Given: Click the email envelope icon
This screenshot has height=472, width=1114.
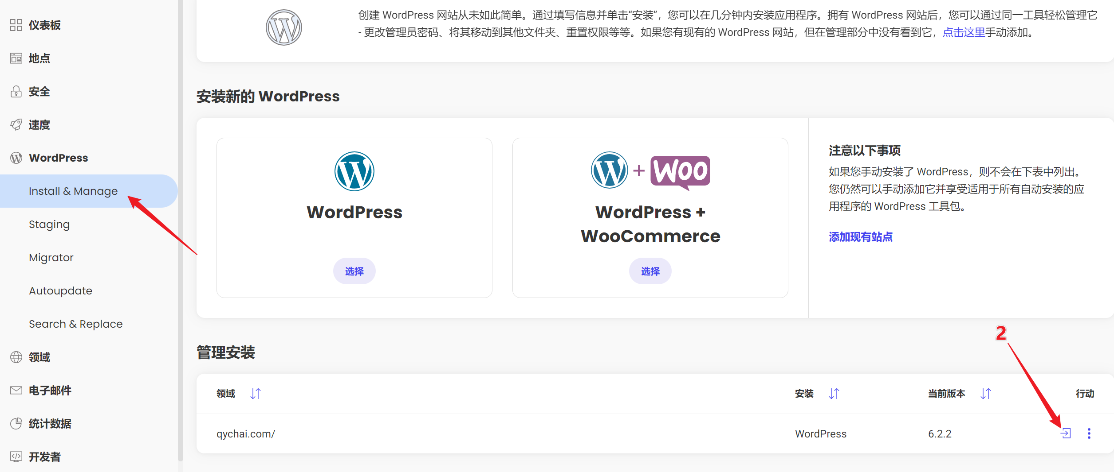Looking at the screenshot, I should tap(16, 391).
